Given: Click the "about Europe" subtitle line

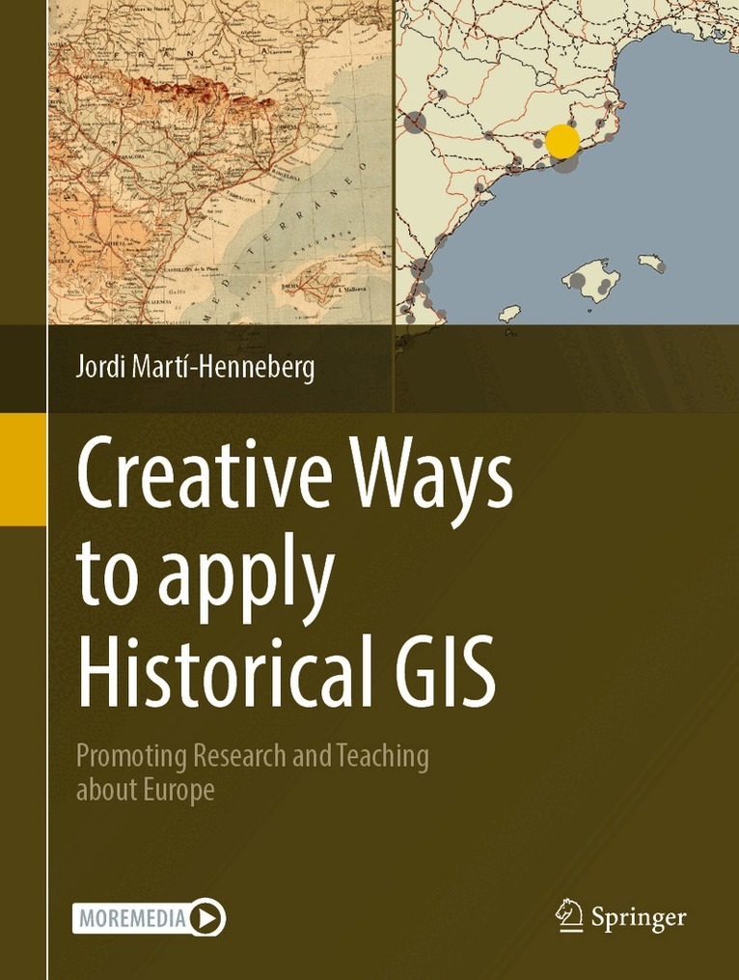Looking at the screenshot, I should tap(145, 789).
